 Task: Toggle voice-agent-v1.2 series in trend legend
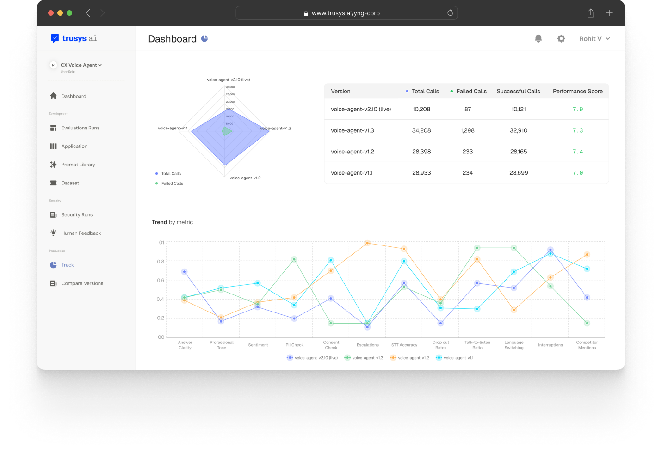point(409,358)
